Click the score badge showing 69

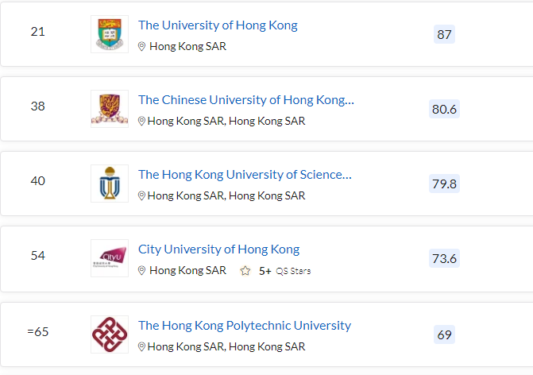445,334
